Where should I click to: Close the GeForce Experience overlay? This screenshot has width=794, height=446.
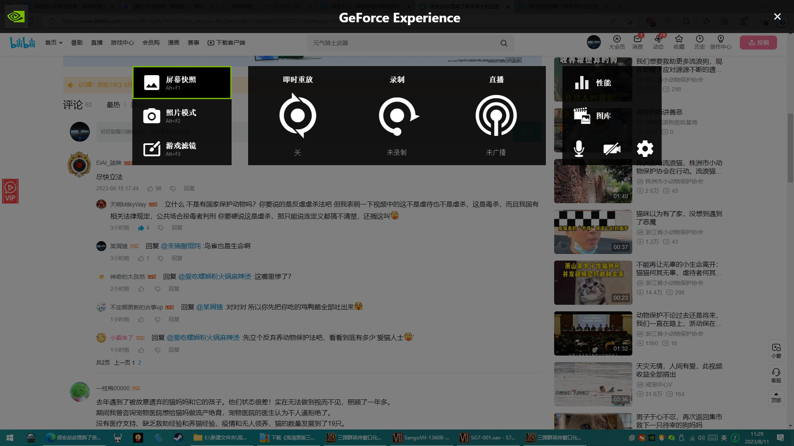coord(777,17)
